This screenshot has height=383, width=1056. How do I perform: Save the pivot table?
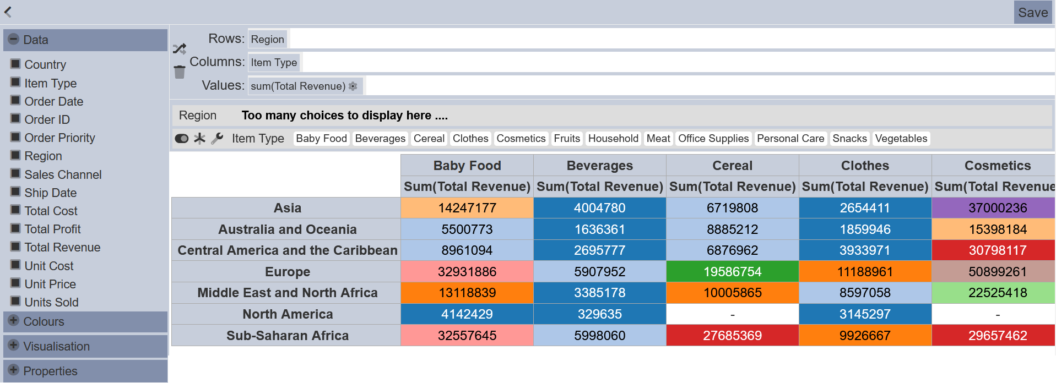pos(1033,12)
